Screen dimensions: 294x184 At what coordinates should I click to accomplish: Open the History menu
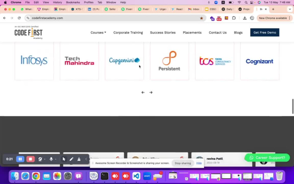click(x=57, y=2)
